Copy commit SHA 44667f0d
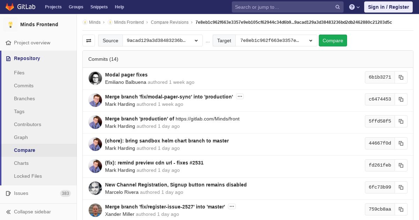 [x=401, y=143]
